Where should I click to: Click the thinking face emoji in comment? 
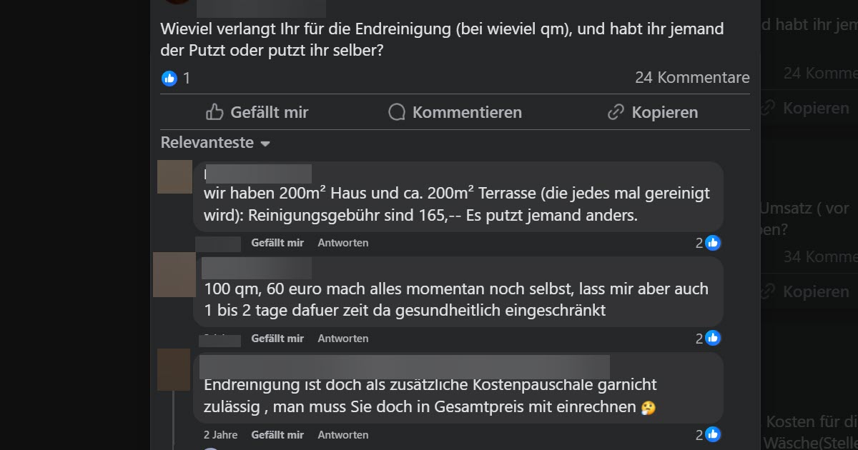click(649, 408)
